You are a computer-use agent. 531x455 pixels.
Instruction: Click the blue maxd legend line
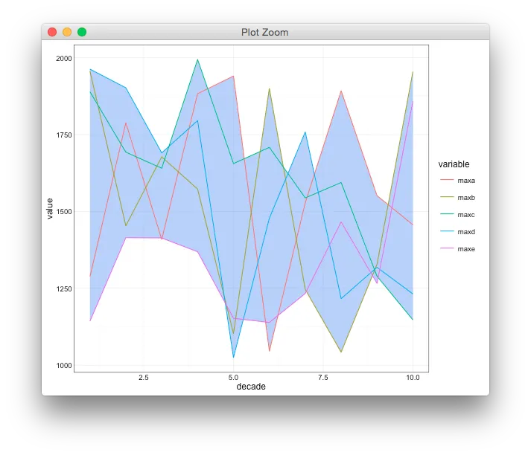[x=447, y=231]
